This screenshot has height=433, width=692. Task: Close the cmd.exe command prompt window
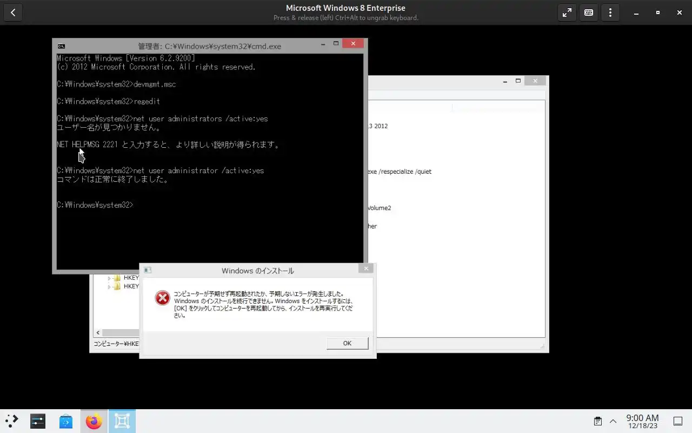(x=353, y=44)
